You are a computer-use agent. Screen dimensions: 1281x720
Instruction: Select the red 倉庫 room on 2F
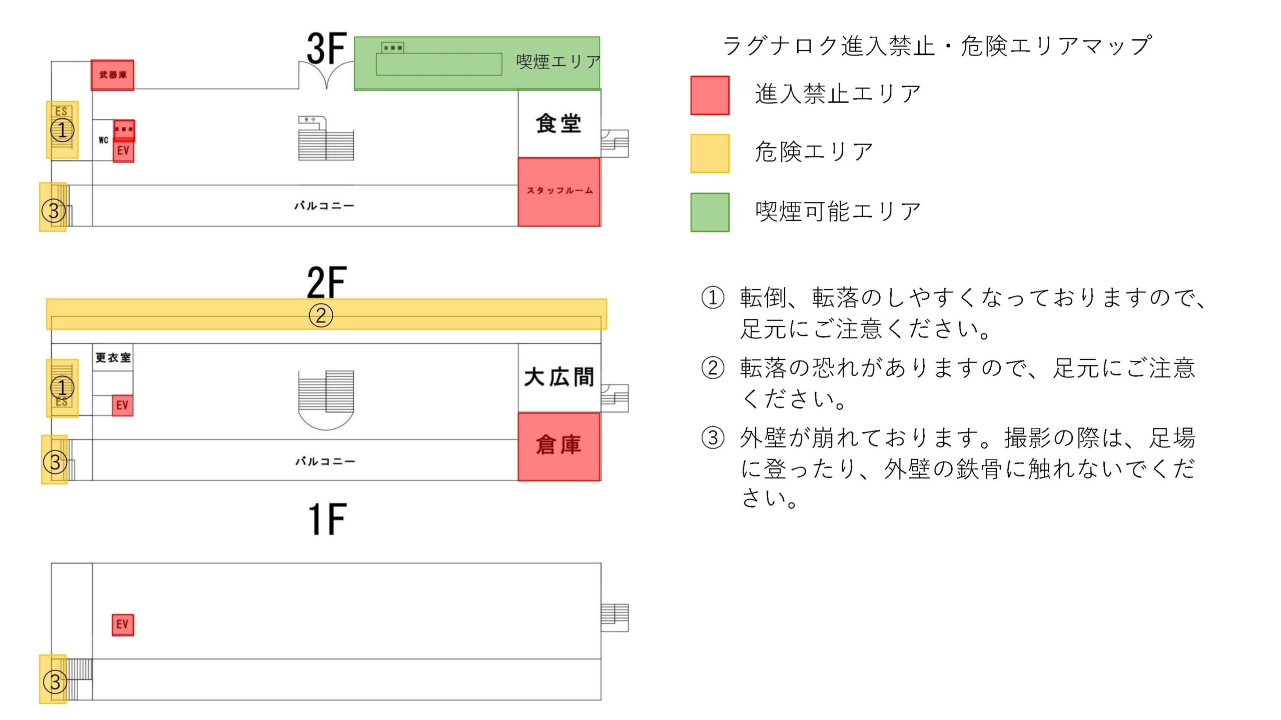(x=559, y=446)
